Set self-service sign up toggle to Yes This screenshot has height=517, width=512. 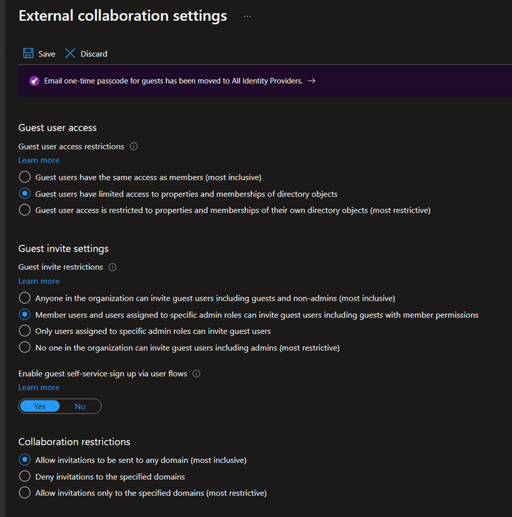point(40,407)
